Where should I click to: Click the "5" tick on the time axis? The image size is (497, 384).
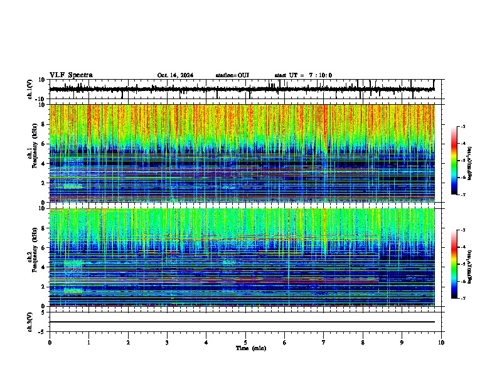[x=245, y=343]
